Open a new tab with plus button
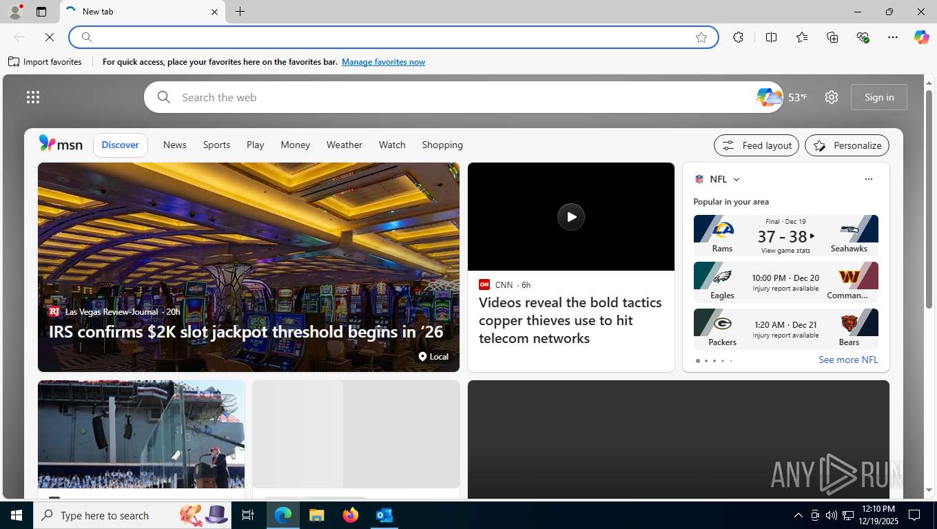The image size is (937, 529). (240, 12)
